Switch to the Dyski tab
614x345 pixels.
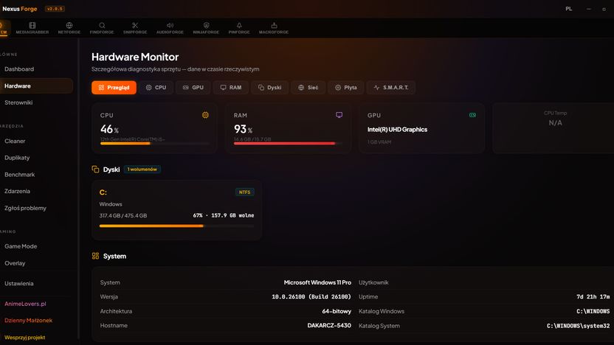tap(270, 88)
